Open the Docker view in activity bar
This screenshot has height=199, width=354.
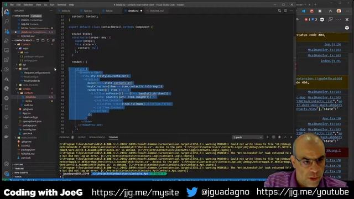(x=7, y=137)
